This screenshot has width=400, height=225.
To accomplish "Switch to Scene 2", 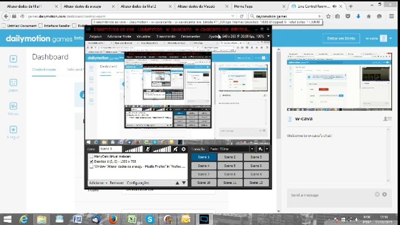I will coord(230,157).
